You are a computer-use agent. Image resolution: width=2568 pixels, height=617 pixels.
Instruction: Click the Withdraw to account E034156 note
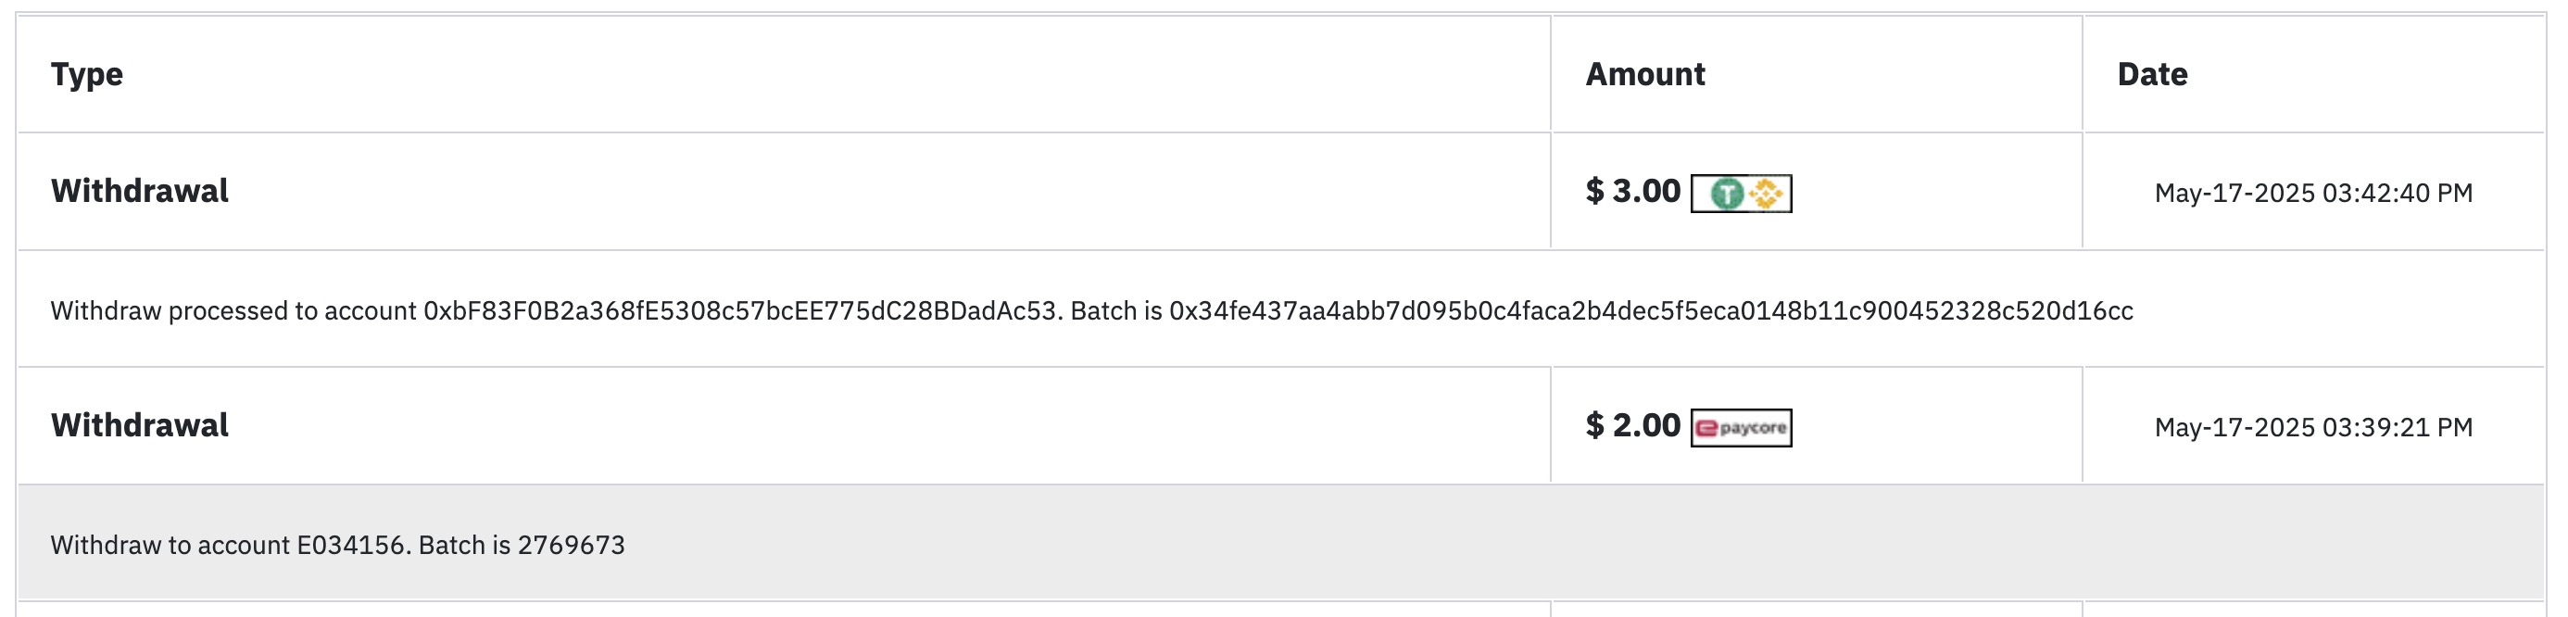(x=230, y=546)
